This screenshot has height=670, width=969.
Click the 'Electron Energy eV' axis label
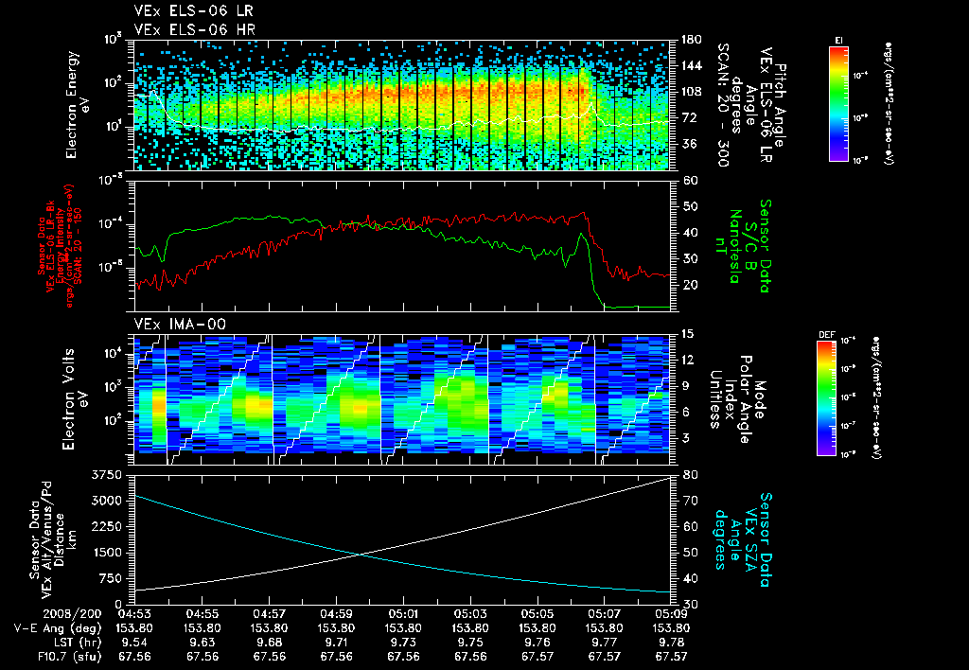point(78,105)
